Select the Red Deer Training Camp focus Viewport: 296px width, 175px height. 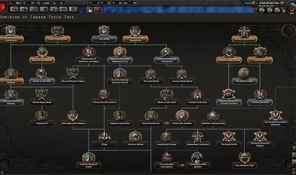coord(213,123)
